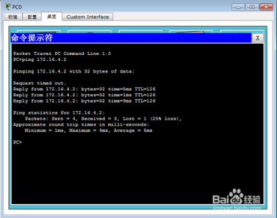Close the PC0 window

pyautogui.click(x=266, y=7)
